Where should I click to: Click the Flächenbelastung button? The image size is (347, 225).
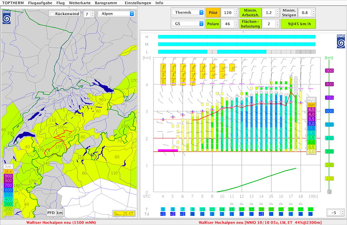click(250, 24)
